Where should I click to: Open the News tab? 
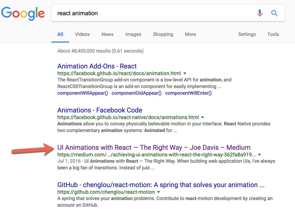108,34
